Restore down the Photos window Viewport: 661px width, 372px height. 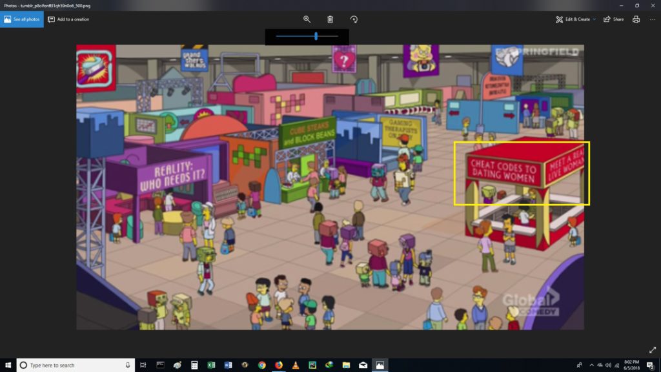coord(637,5)
